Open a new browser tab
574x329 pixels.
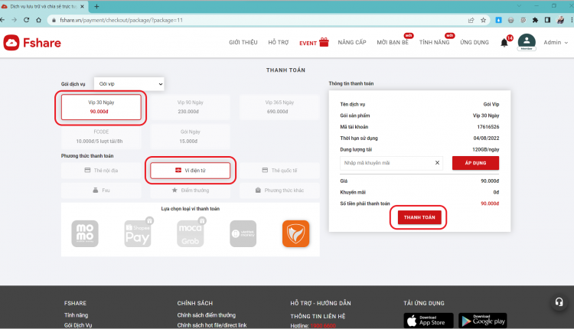(x=96, y=6)
